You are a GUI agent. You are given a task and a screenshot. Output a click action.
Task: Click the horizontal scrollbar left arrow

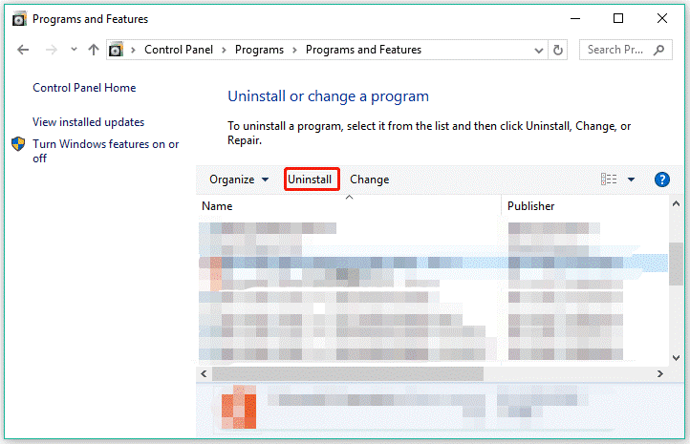204,373
